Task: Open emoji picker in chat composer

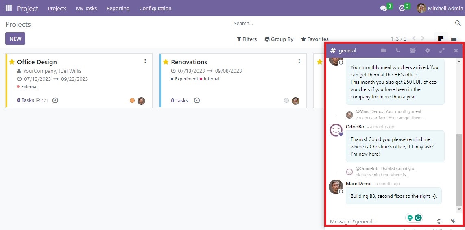Action: [x=439, y=221]
